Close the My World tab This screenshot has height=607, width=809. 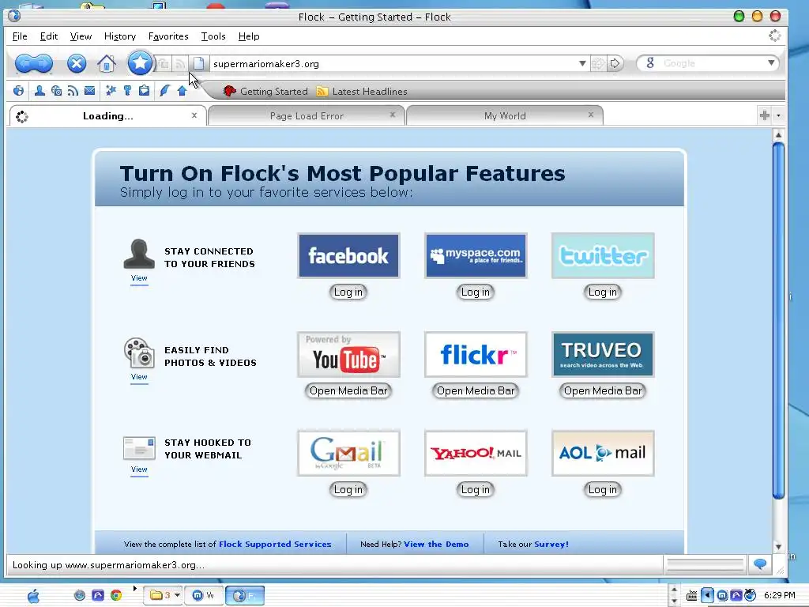pyautogui.click(x=591, y=115)
